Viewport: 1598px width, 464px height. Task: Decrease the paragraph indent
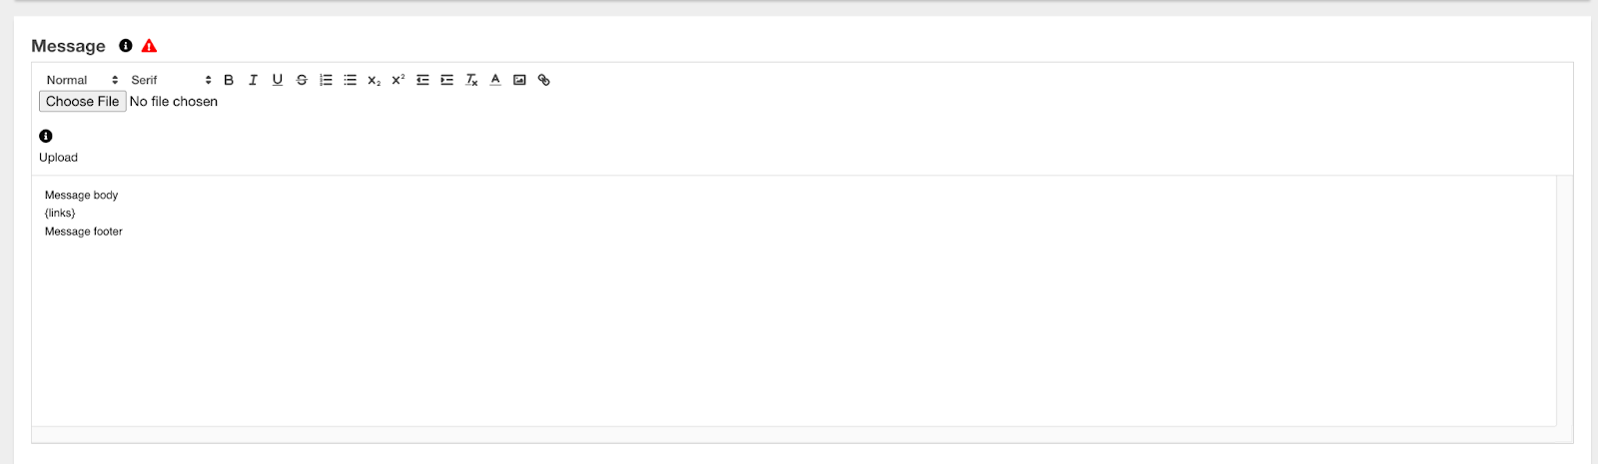click(422, 80)
